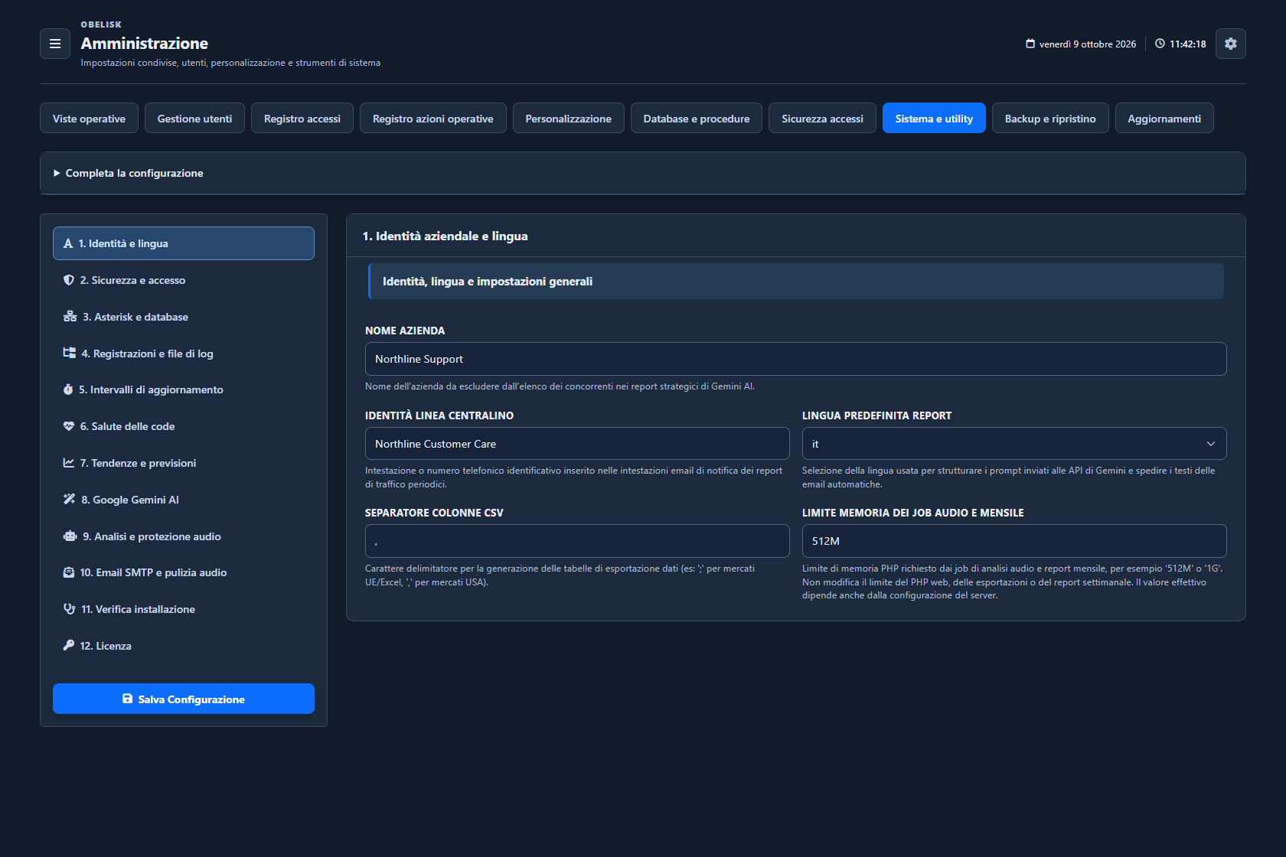
Task: Click the Salva Configurazione button
Action: (x=184, y=699)
